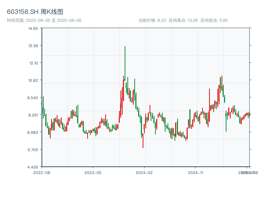Click the 当前价格 8.33 label
Viewport: 277px width, 208px height.
(152, 20)
